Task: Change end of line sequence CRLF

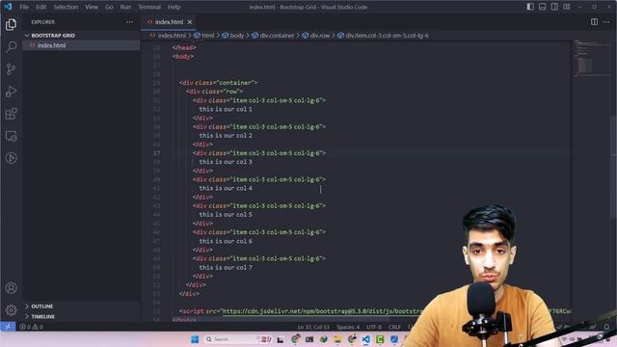Action: [x=394, y=327]
